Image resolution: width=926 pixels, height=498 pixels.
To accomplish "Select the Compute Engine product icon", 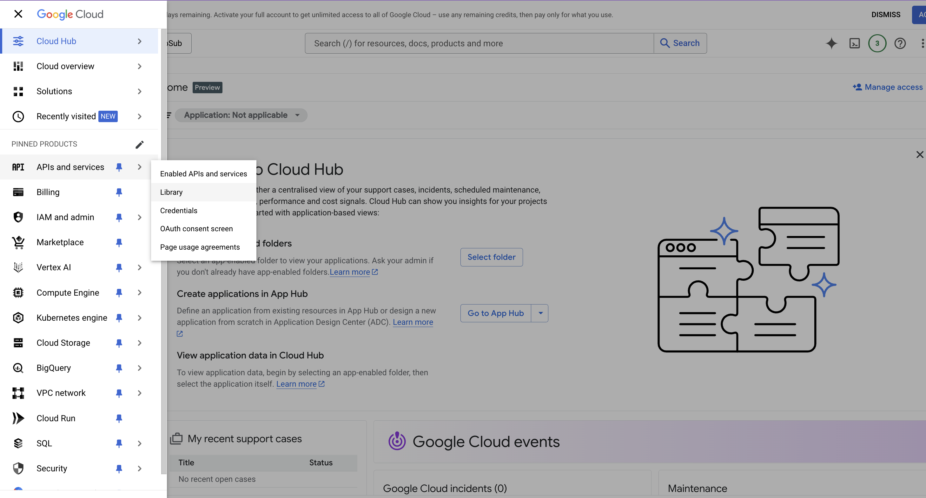I will (x=18, y=292).
